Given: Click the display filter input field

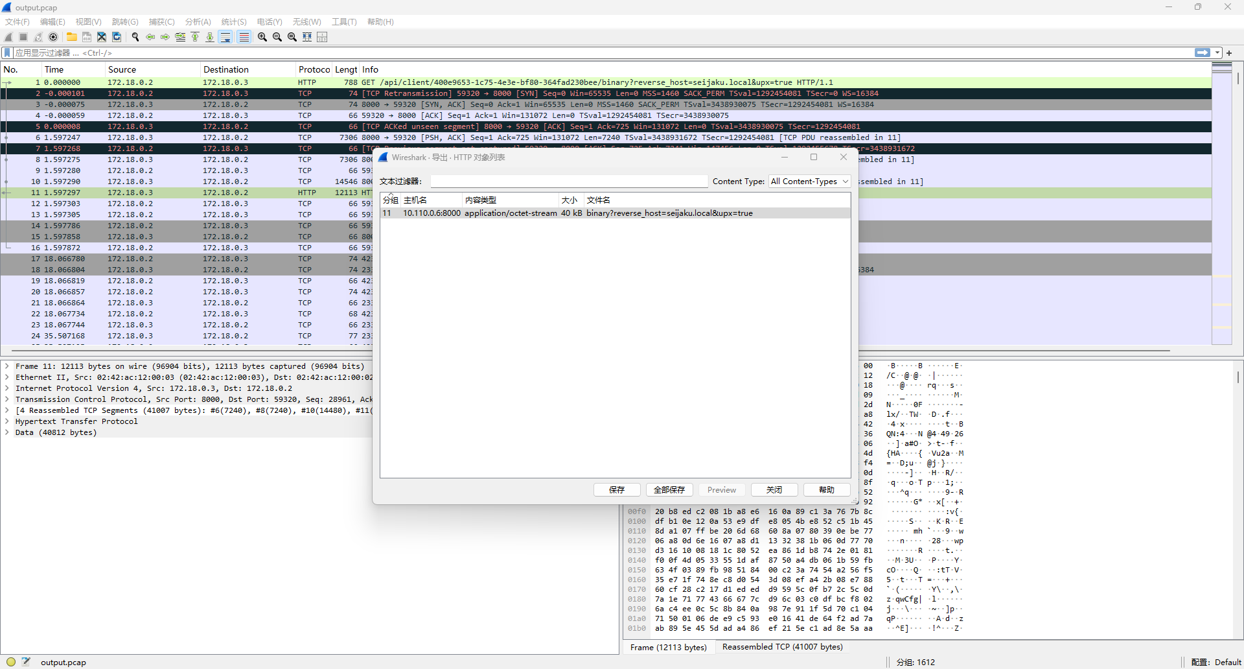Looking at the screenshot, I should [x=603, y=53].
